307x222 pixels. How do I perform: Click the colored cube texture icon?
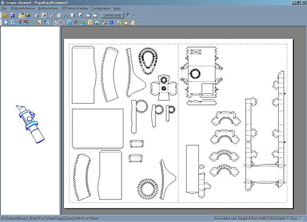[28, 15]
